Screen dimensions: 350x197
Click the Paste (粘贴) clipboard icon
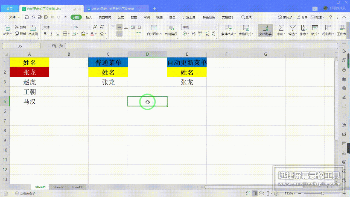tap(7, 28)
